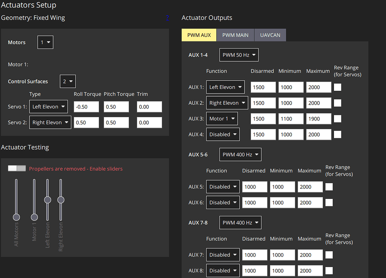
Task: Switch to the PWM MAIN tab
Action: pyautogui.click(x=235, y=35)
